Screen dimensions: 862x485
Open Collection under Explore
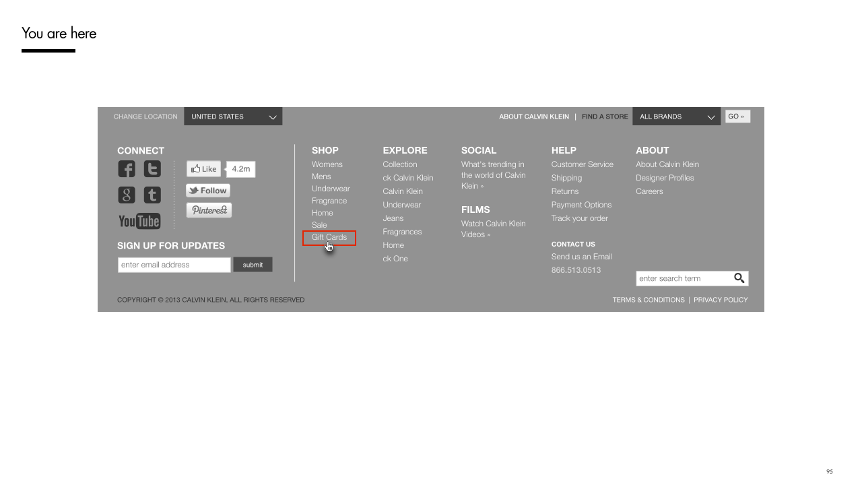400,164
